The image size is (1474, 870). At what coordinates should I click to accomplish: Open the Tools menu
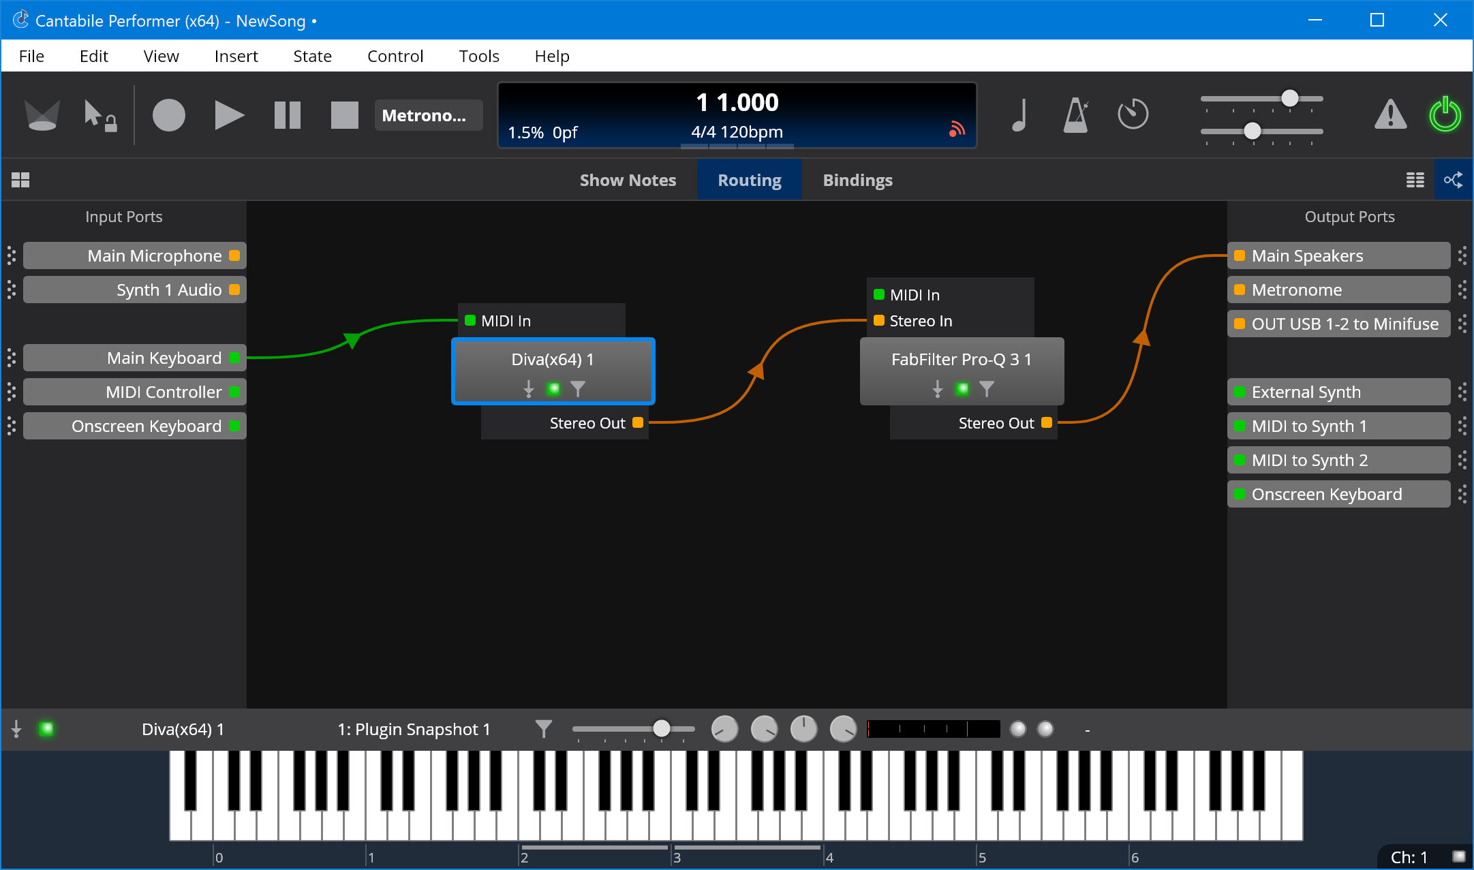tap(478, 56)
